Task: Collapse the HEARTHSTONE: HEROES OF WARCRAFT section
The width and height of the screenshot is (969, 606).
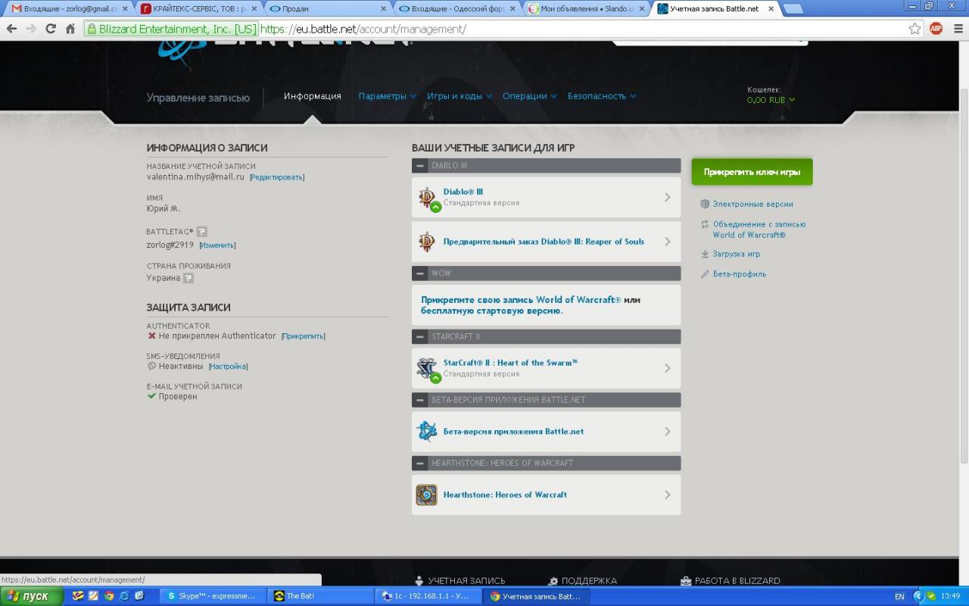Action: 420,463
